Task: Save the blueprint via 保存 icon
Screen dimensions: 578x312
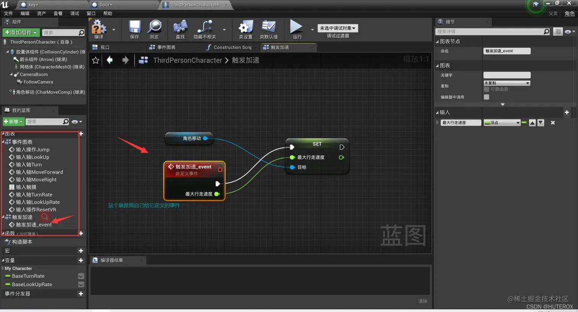Action: point(135,29)
